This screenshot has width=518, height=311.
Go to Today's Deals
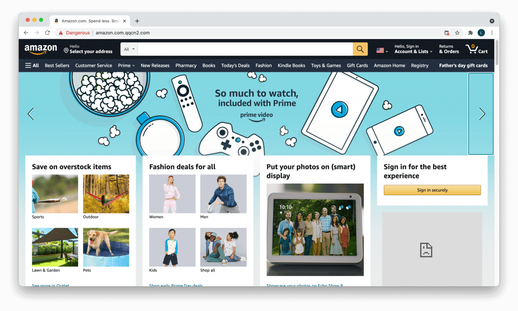[235, 65]
